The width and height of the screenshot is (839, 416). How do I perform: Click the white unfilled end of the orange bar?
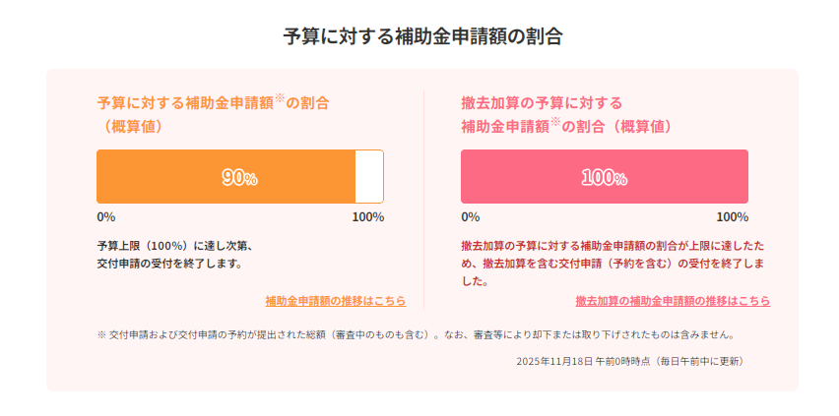pos(369,177)
